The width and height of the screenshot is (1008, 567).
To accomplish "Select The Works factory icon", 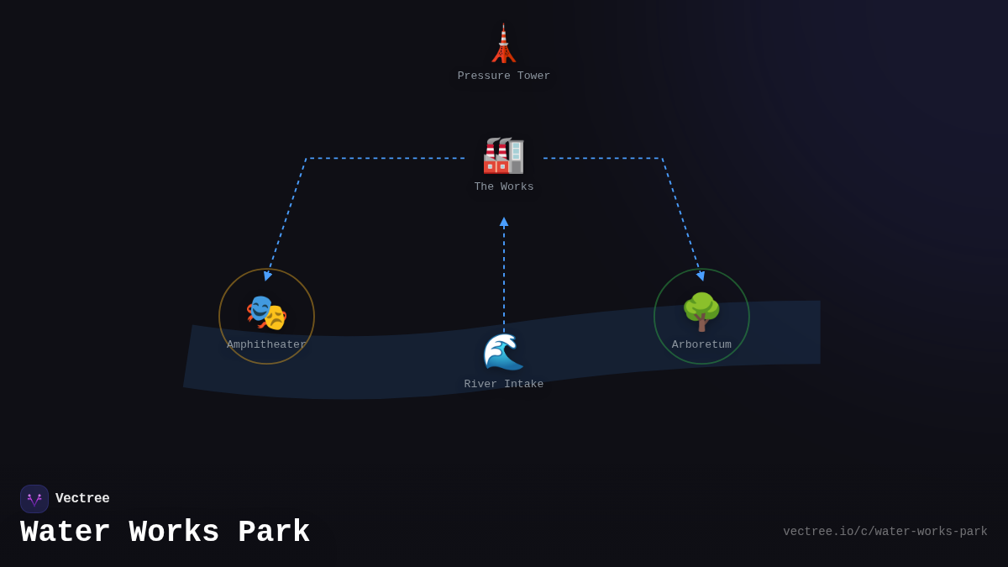I will click(503, 155).
